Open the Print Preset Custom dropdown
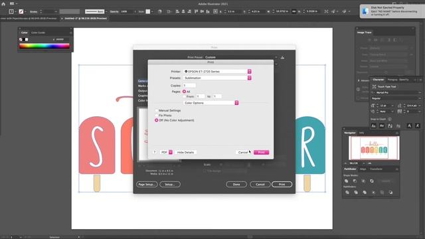425x239 pixels. point(241,57)
